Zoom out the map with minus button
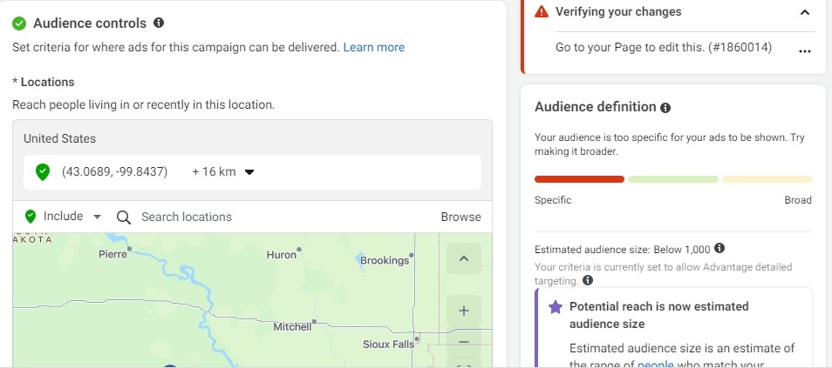832x368 pixels. [x=464, y=342]
